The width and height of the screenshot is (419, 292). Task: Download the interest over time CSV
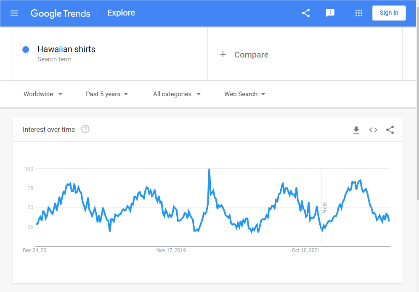click(356, 130)
